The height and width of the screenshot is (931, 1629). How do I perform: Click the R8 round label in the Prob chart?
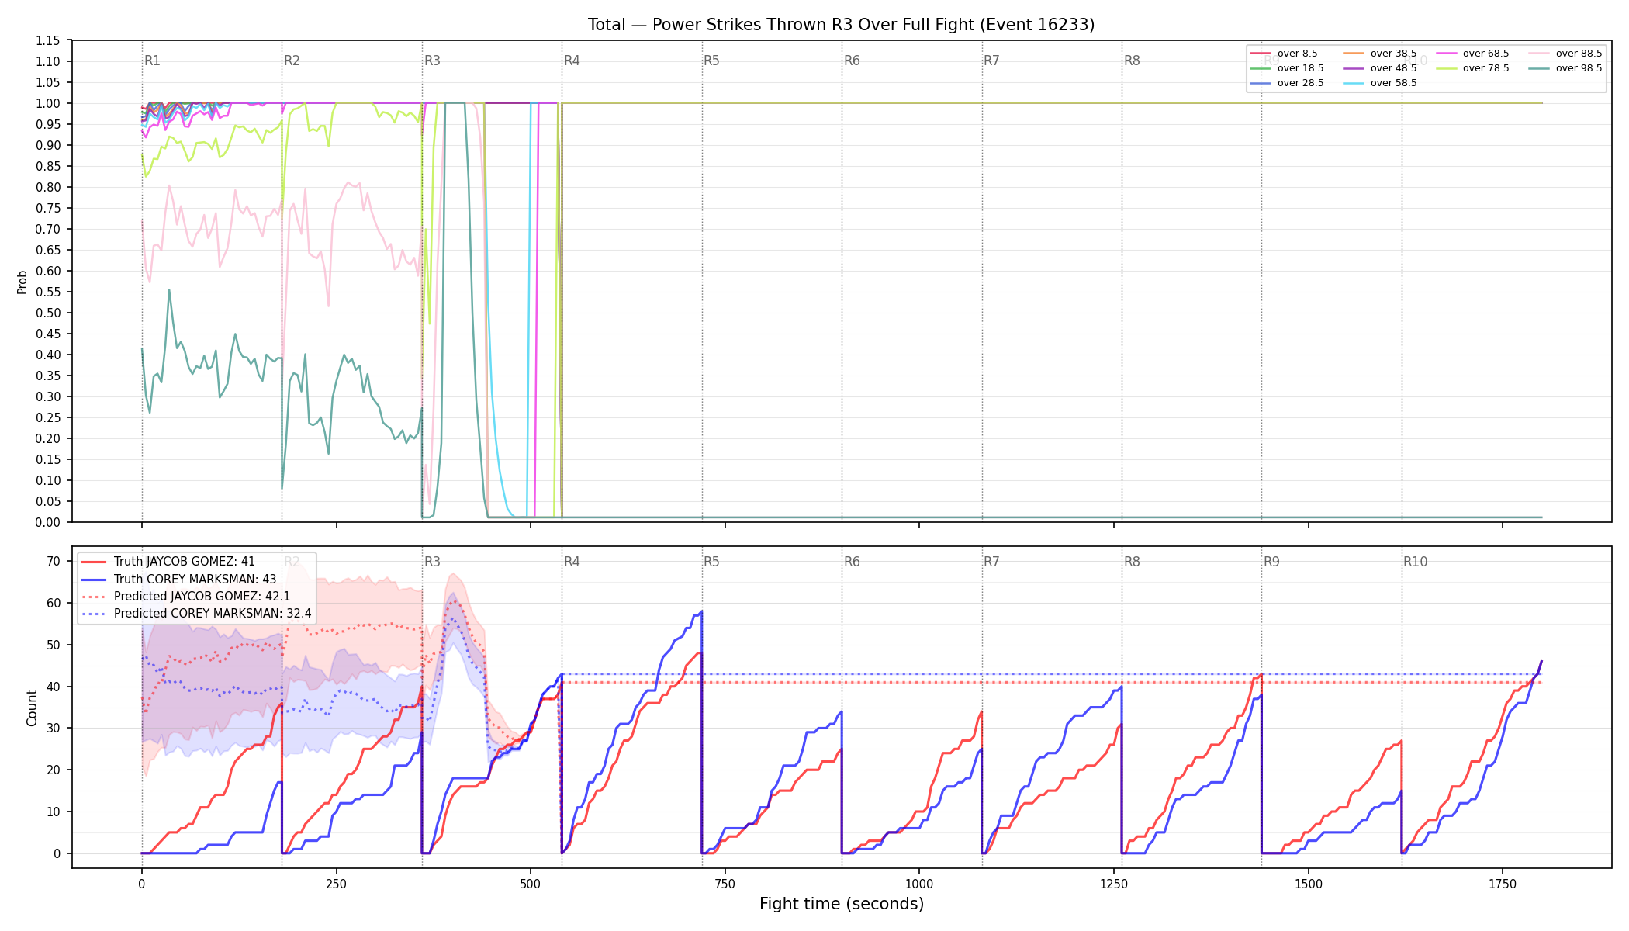point(1132,61)
